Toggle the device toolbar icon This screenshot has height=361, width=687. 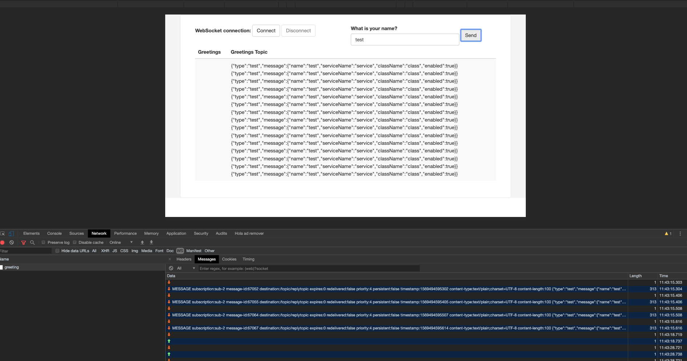[11, 233]
